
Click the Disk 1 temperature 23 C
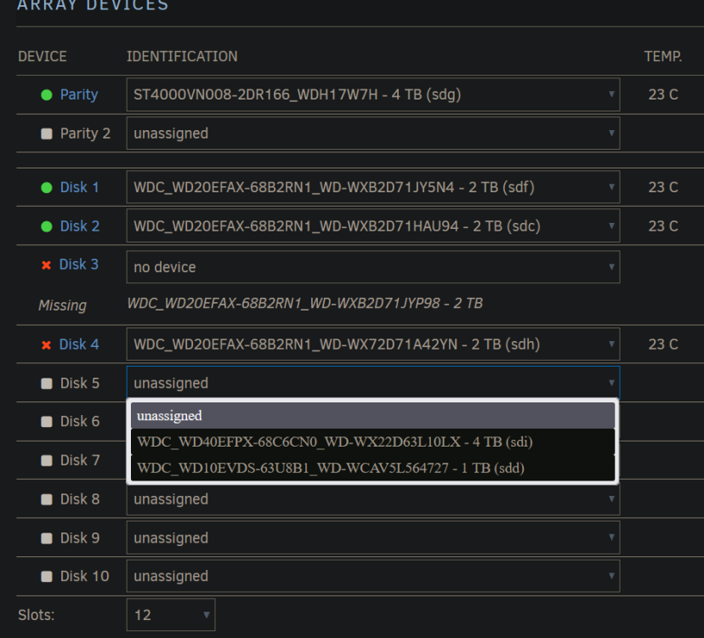[663, 187]
